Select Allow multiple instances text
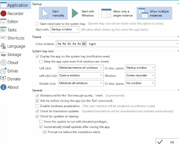This screenshot has width=179, height=144. click(159, 14)
